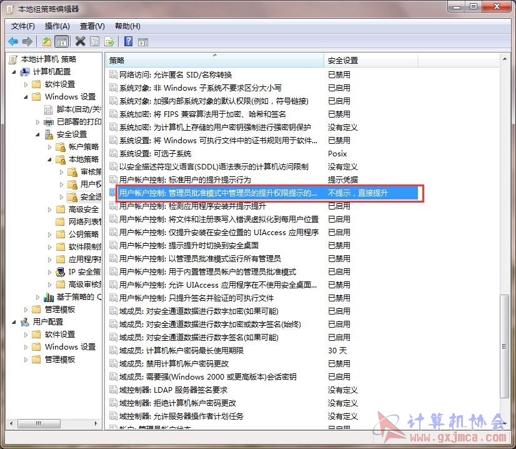Click the Export list toolbar icon

[109, 42]
